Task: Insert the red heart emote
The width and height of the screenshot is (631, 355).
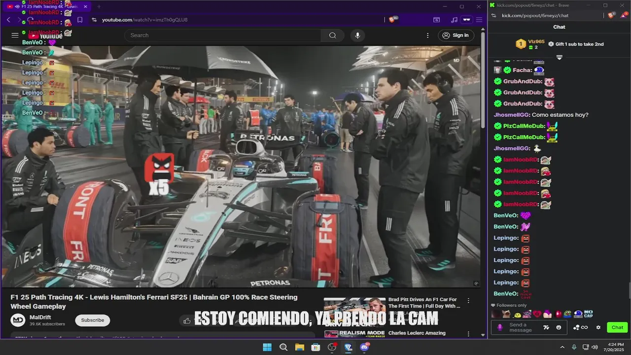Action: pyautogui.click(x=537, y=314)
